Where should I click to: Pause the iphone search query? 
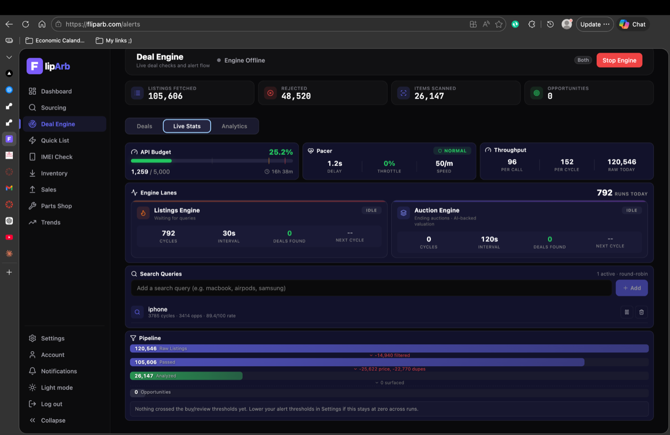(627, 312)
